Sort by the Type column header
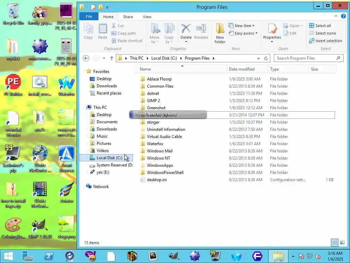Image resolution: width=350 pixels, height=263 pixels. pos(288,69)
